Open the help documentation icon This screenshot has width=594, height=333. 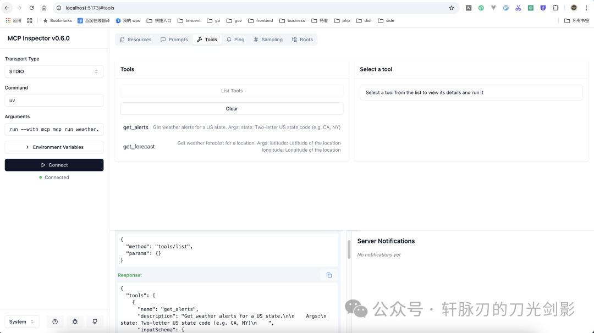(x=55, y=321)
